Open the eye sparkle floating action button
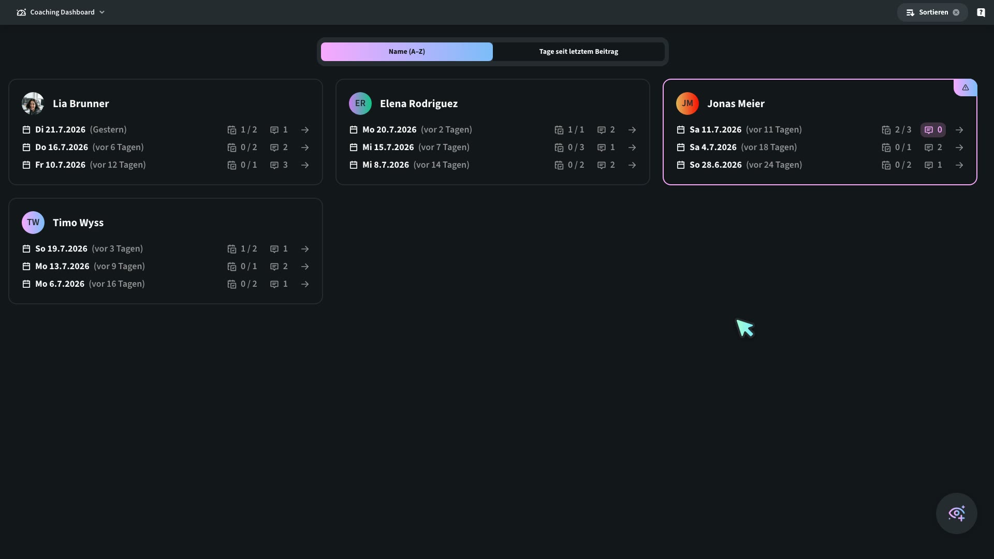 tap(956, 513)
